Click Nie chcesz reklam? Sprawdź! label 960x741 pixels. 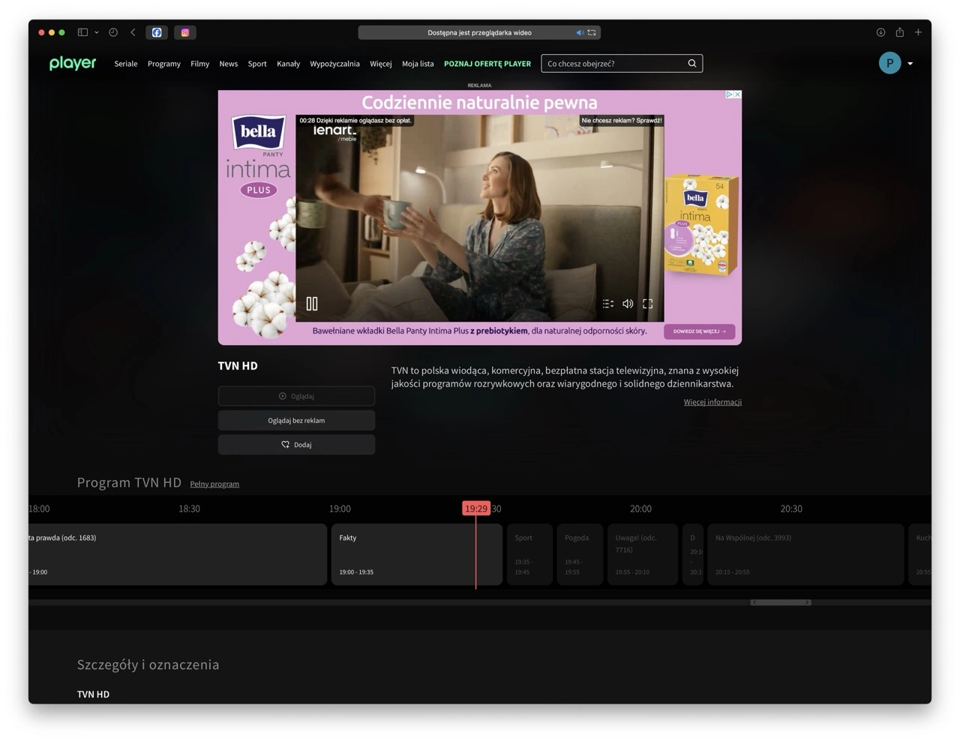622,120
